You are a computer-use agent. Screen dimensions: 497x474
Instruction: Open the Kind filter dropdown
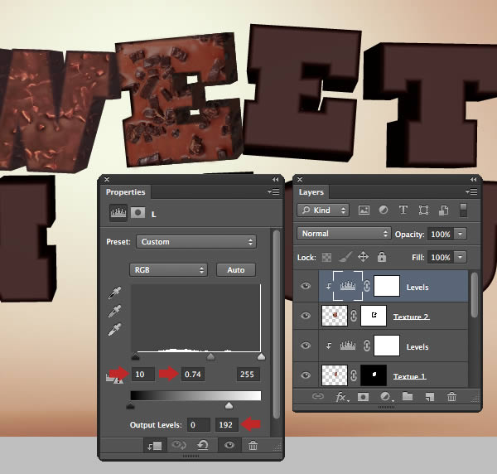tap(323, 210)
